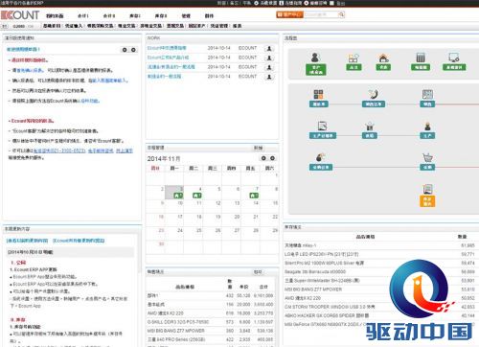Click the shopping cart purchase icon
This screenshot has height=347, width=479.
tap(427, 157)
